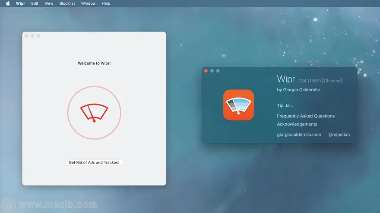Expand the View menu
This screenshot has width=380, height=213.
click(49, 3)
